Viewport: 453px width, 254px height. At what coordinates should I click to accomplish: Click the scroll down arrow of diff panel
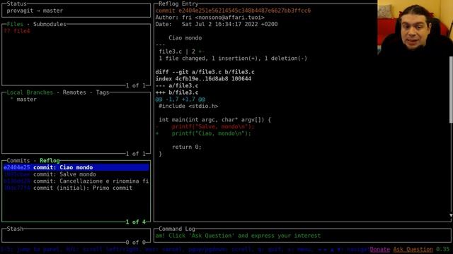tap(451, 215)
